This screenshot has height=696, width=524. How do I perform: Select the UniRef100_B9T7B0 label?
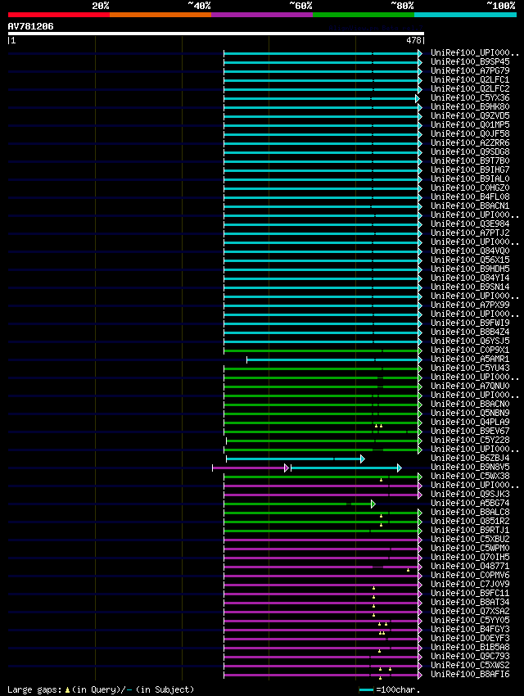[470, 160]
